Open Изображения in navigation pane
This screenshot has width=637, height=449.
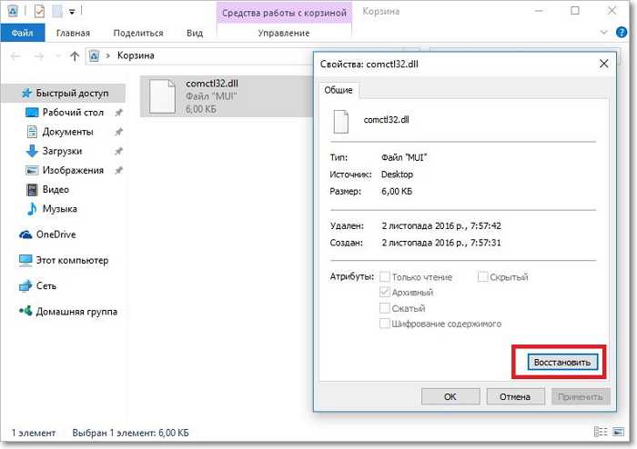[73, 170]
